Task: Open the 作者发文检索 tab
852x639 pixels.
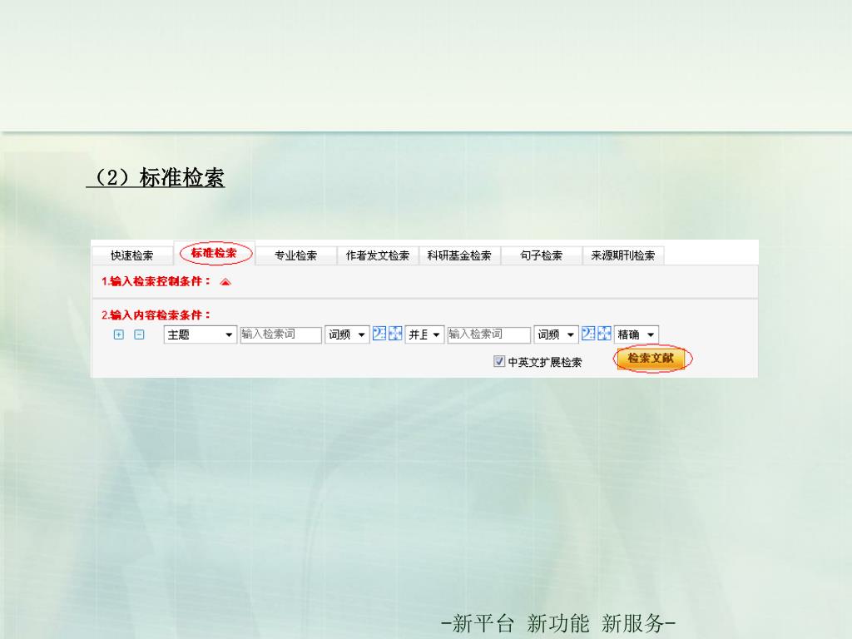Action: tap(378, 255)
